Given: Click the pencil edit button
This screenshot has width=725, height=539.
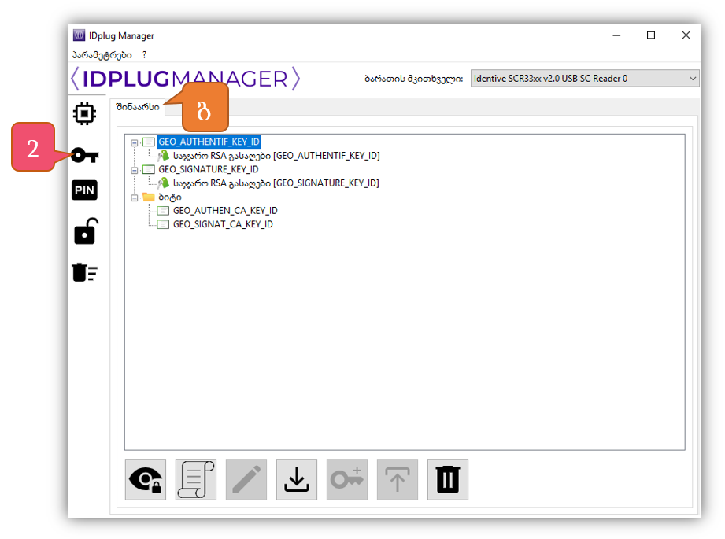Looking at the screenshot, I should (246, 479).
